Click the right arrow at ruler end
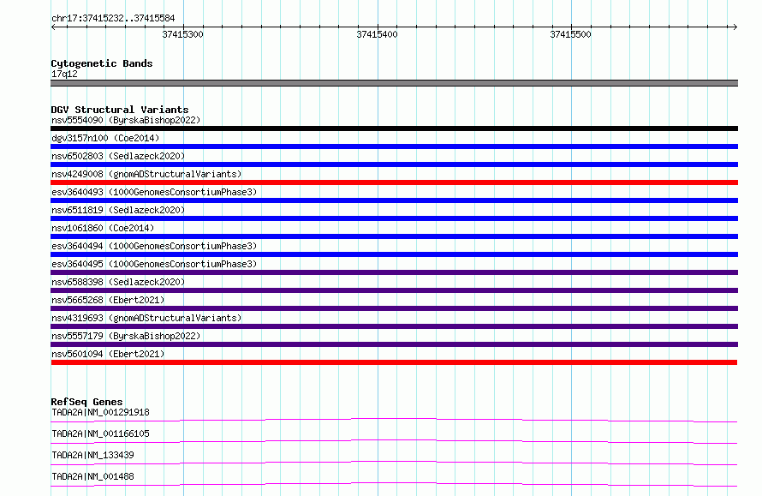 pos(735,27)
